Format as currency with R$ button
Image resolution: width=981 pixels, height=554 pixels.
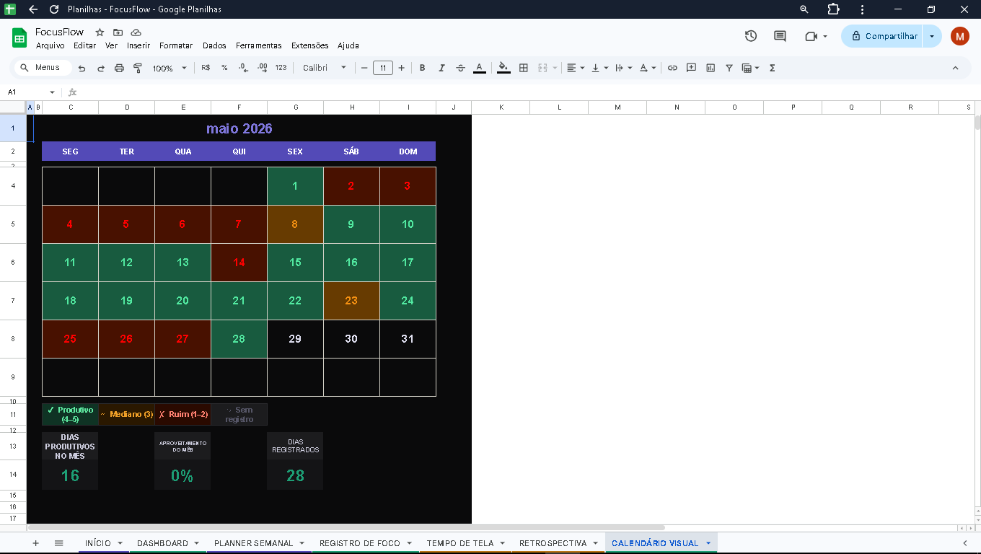click(206, 68)
